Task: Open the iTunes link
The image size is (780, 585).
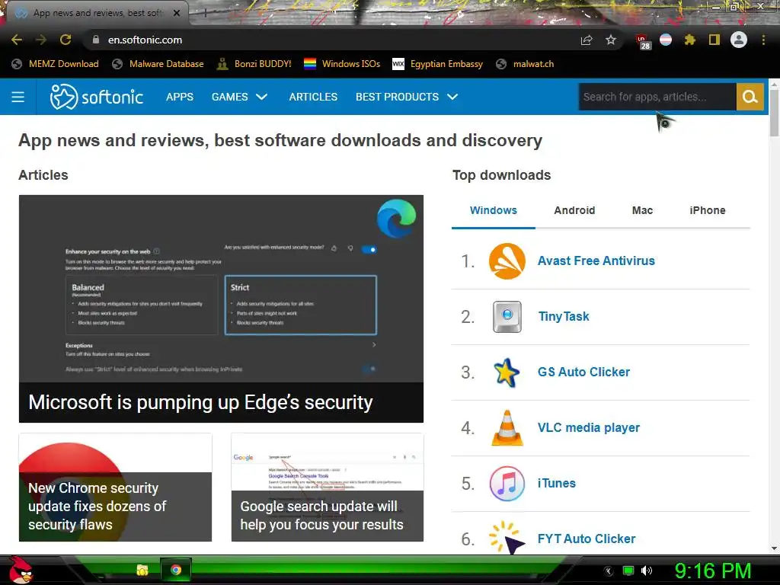Action: [x=557, y=483]
